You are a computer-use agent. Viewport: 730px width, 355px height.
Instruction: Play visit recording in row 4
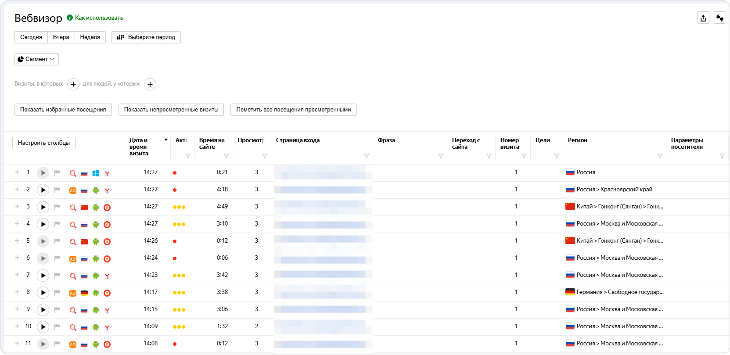[43, 224]
